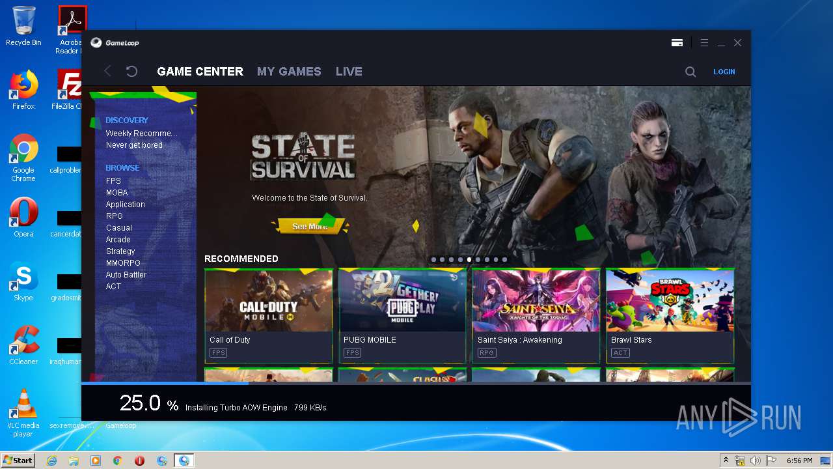Image resolution: width=833 pixels, height=469 pixels.
Task: Open the search magnifier icon
Action: [x=690, y=72]
